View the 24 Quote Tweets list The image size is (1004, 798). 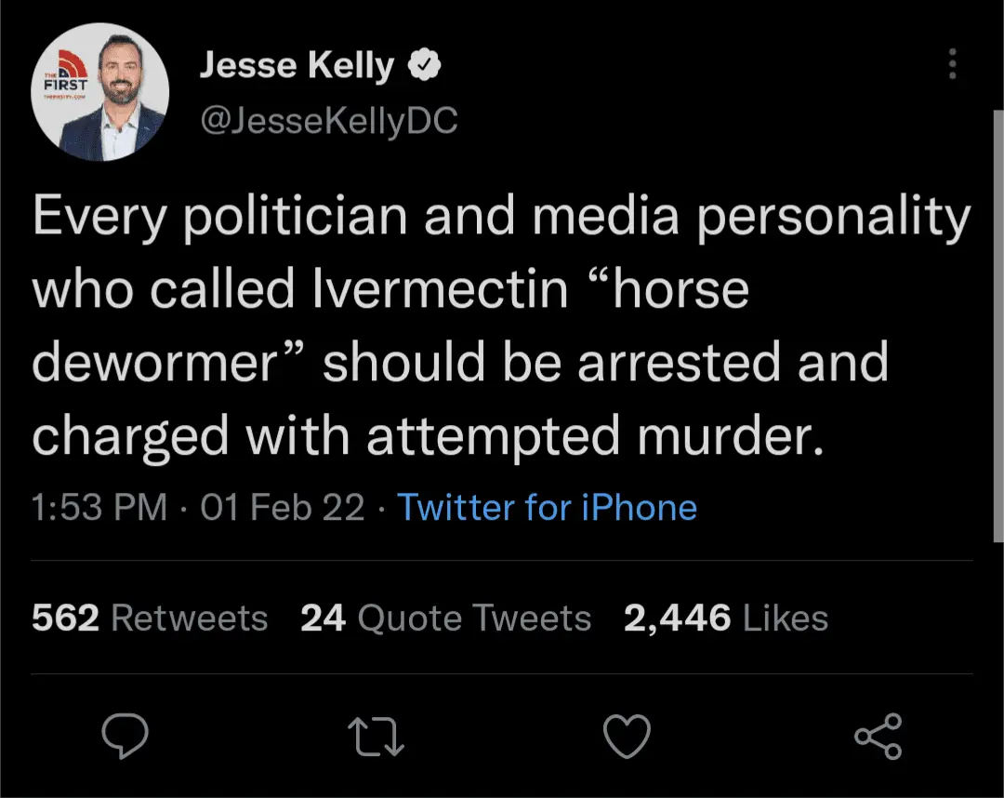point(445,618)
